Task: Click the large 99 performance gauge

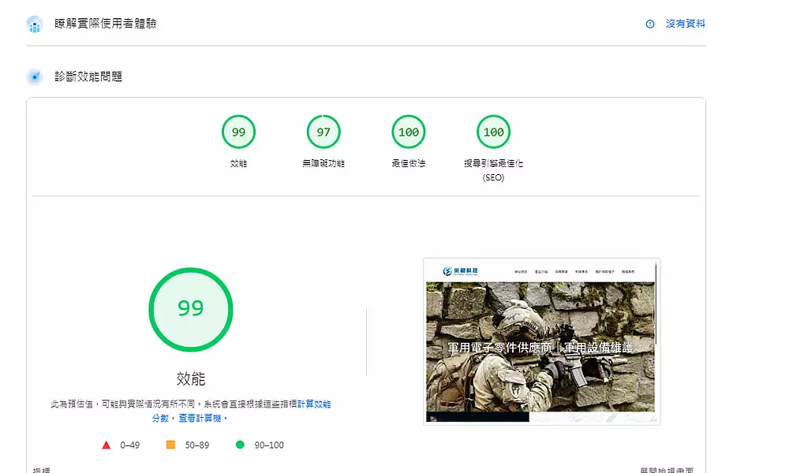Action: [x=190, y=309]
